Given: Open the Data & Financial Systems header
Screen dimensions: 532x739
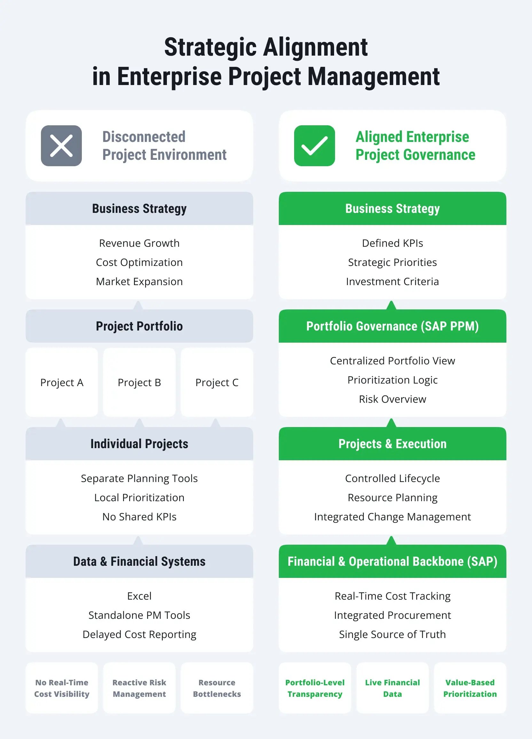Looking at the screenshot, I should (x=139, y=561).
